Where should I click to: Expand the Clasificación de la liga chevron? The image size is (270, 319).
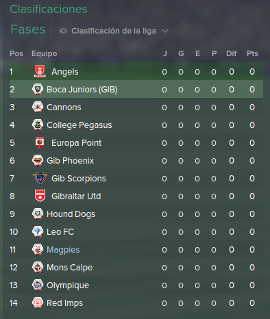pyautogui.click(x=165, y=31)
